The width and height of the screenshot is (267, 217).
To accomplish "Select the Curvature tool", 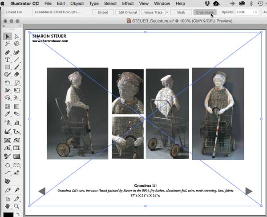I will pyautogui.click(x=16, y=52).
